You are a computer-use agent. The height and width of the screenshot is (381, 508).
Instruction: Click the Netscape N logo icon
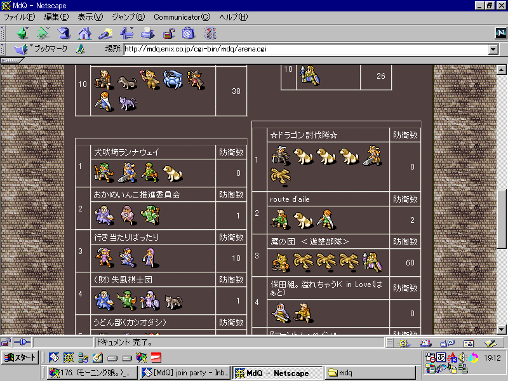[500, 33]
